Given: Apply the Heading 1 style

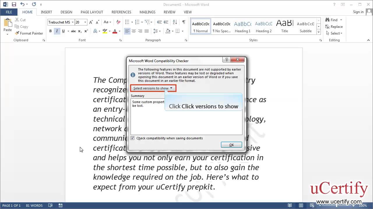Looking at the screenshot, I should tap(243, 27).
